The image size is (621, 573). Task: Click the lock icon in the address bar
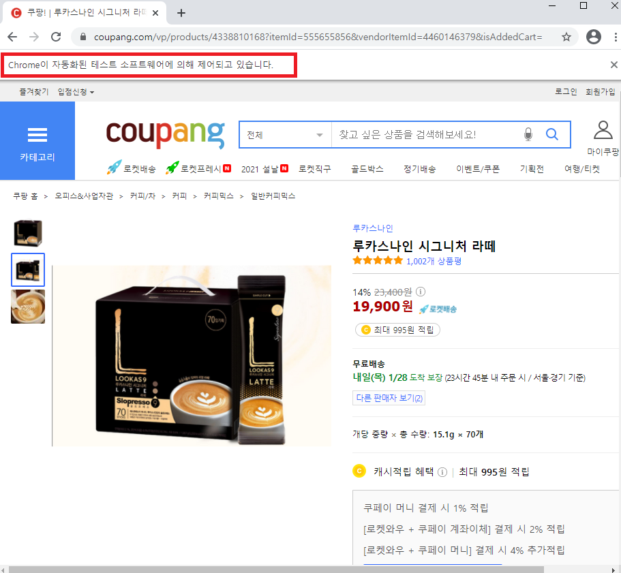pyautogui.click(x=82, y=37)
